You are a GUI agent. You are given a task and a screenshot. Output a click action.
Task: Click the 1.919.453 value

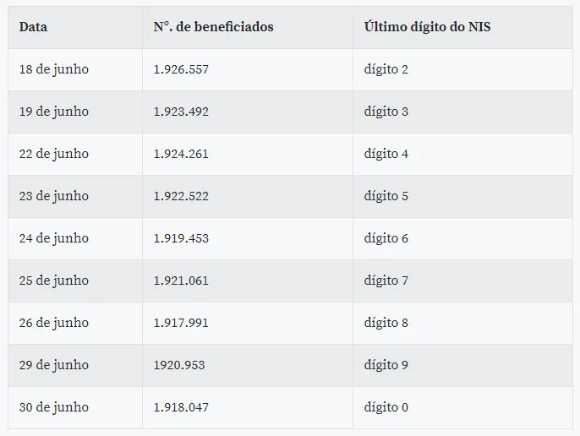(x=181, y=238)
